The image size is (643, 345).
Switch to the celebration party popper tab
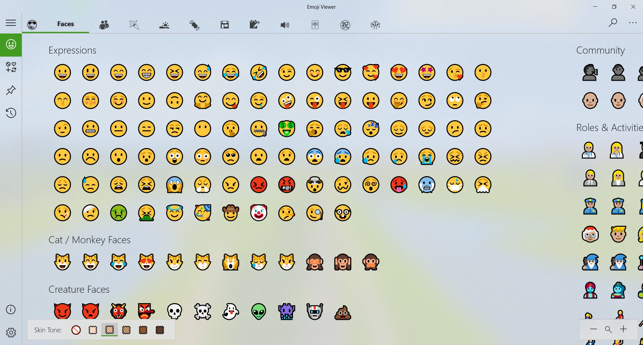tap(134, 25)
